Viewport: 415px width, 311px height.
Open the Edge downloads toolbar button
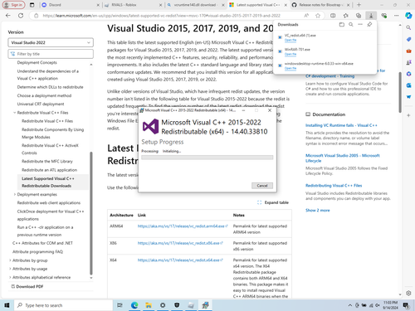(x=371, y=16)
